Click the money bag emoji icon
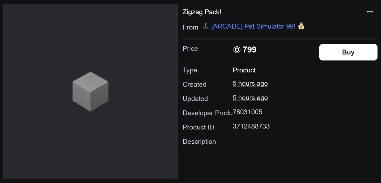This screenshot has width=381, height=183. click(x=301, y=26)
